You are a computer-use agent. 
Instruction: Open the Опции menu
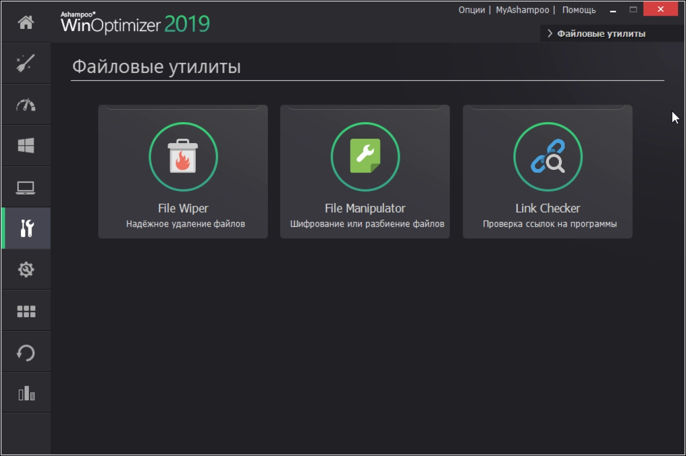(472, 10)
